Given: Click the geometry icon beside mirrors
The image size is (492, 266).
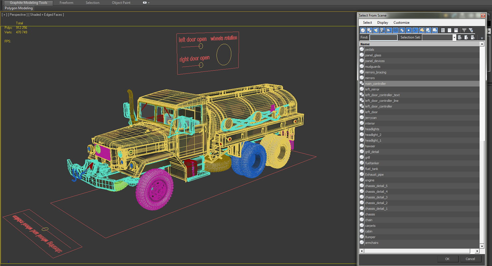Looking at the screenshot, I should tap(362, 78).
